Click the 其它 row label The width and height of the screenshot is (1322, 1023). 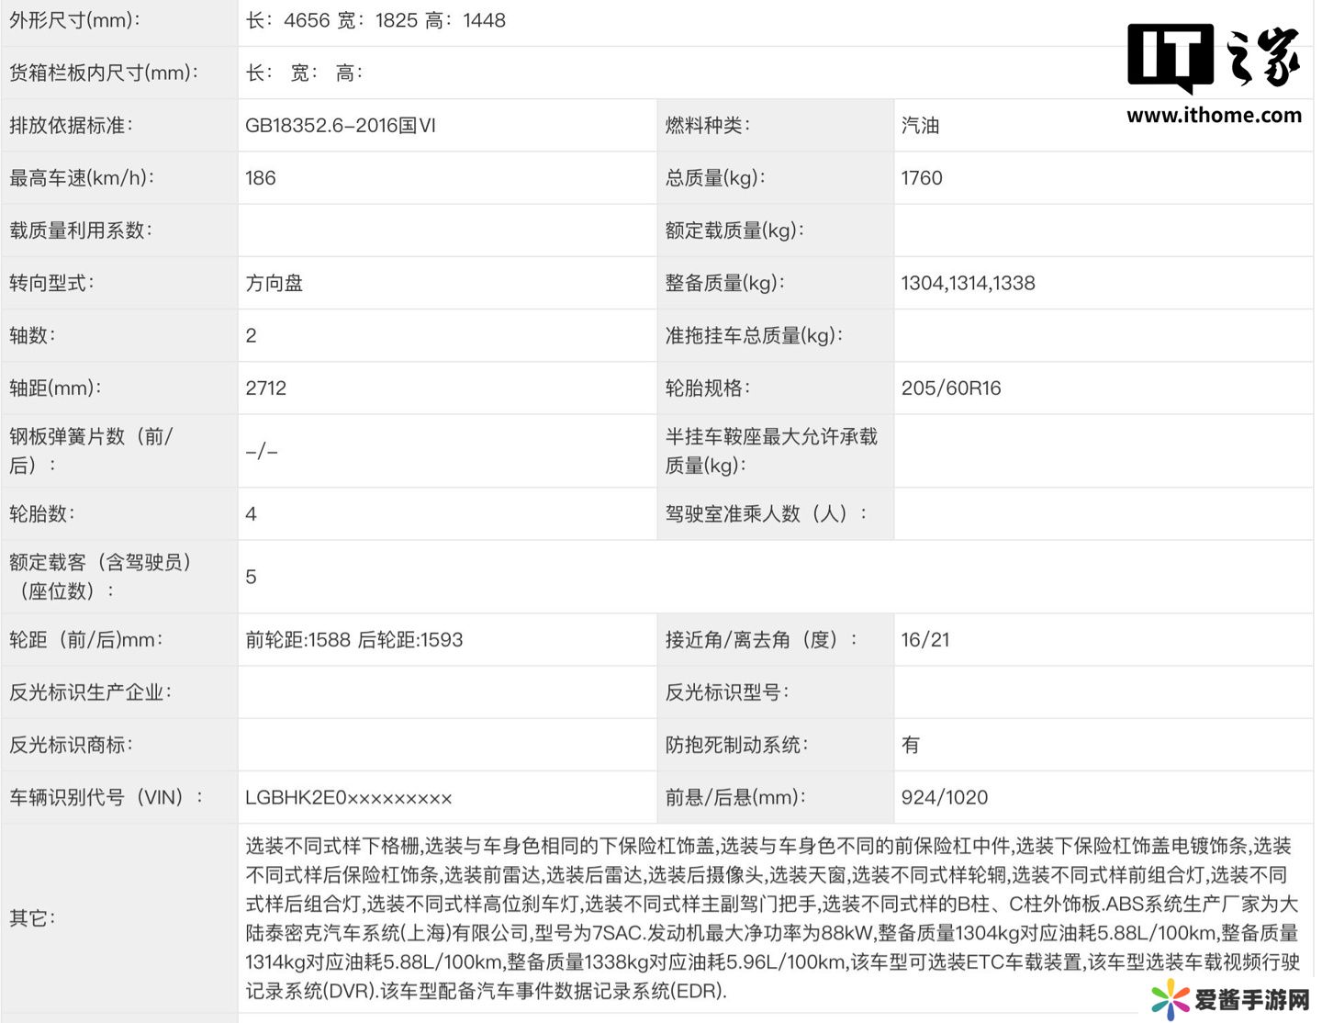32,918
